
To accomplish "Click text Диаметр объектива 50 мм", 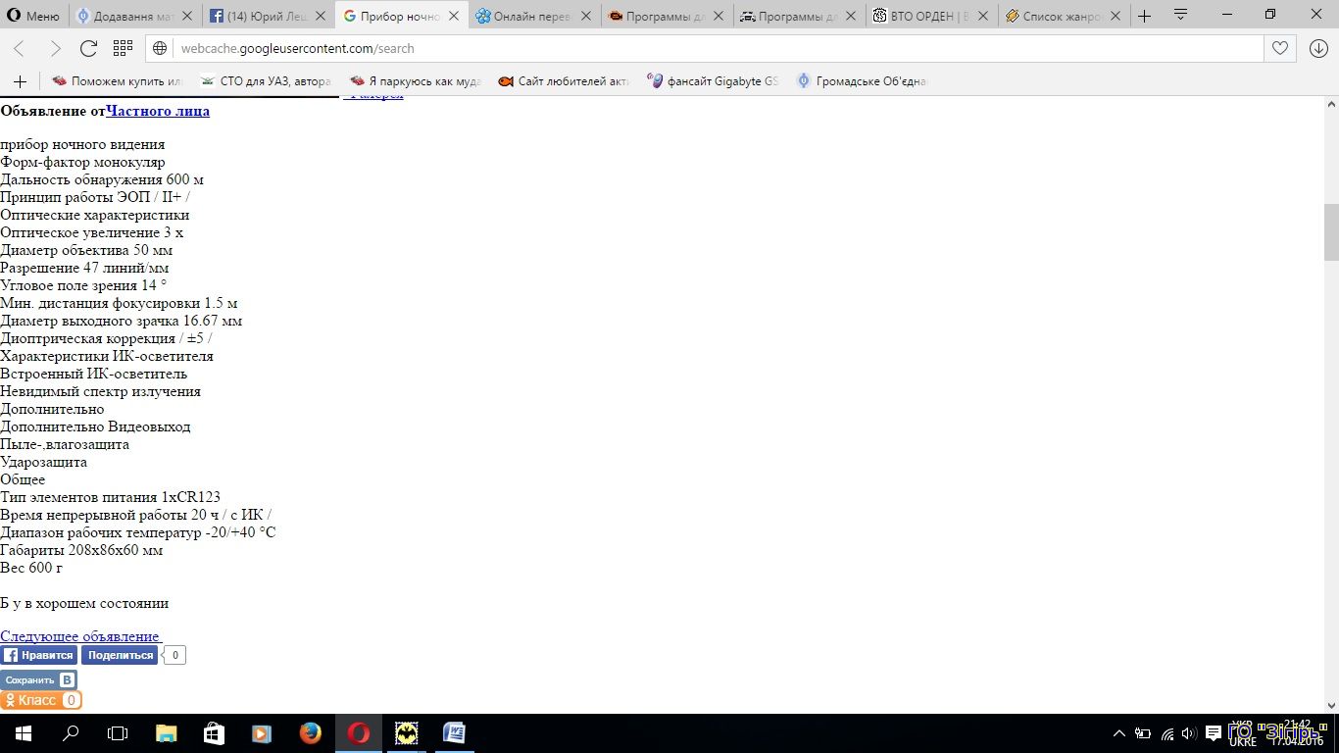I will 86,250.
